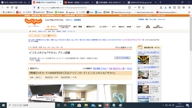
Task: Select the 遊び・体験 navigation tab
Action: pyautogui.click(x=78, y=27)
